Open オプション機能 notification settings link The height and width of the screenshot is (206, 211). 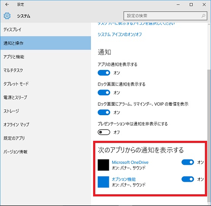click(x=124, y=179)
